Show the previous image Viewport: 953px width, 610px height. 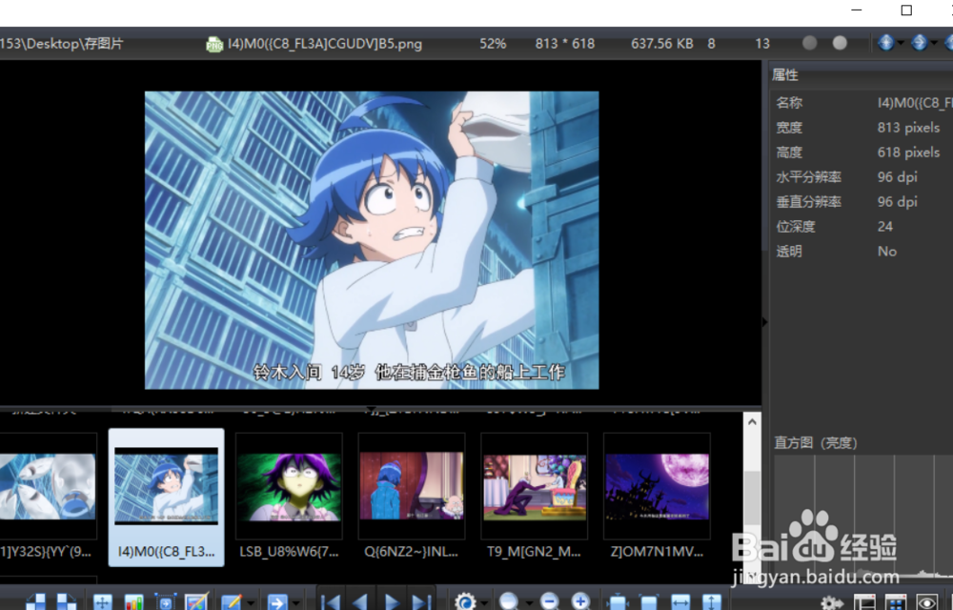360,602
